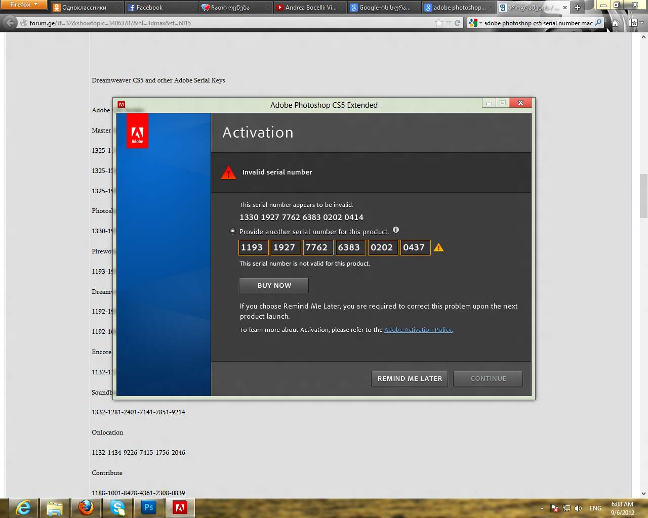Click the info icon beside the serial number prompt

coord(396,230)
